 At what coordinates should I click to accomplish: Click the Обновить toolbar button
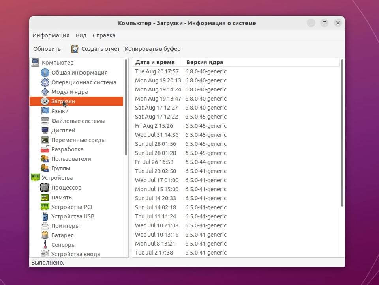point(47,49)
